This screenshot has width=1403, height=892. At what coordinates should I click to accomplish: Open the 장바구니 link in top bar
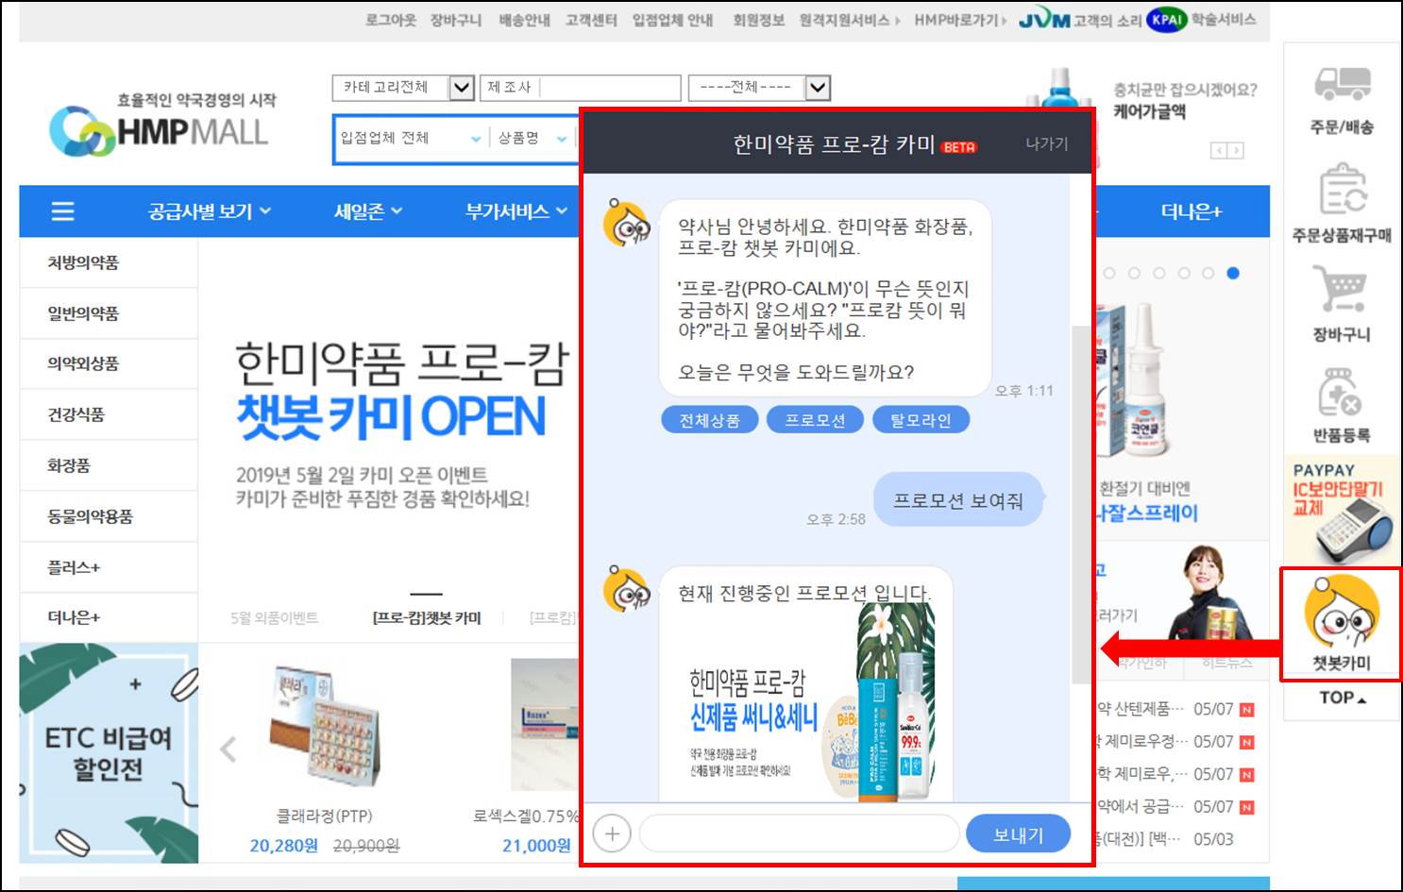click(457, 20)
